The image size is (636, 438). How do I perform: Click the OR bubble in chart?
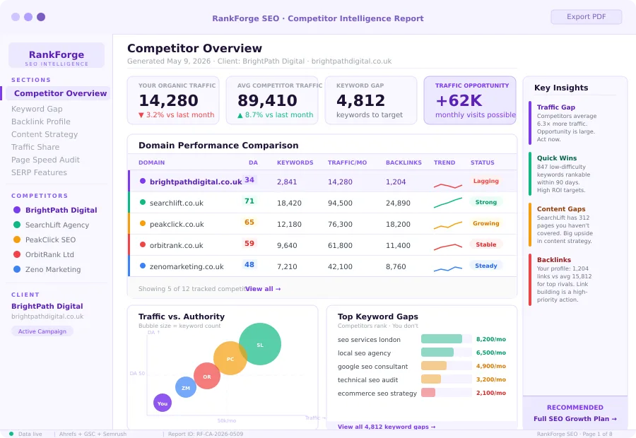(x=207, y=376)
